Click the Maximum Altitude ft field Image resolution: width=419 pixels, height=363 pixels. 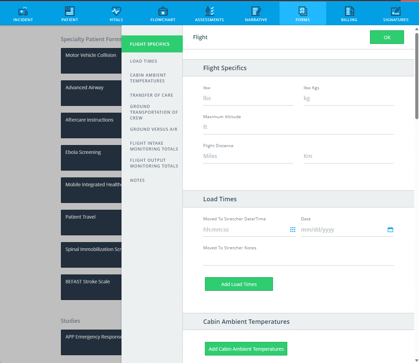pyautogui.click(x=298, y=127)
